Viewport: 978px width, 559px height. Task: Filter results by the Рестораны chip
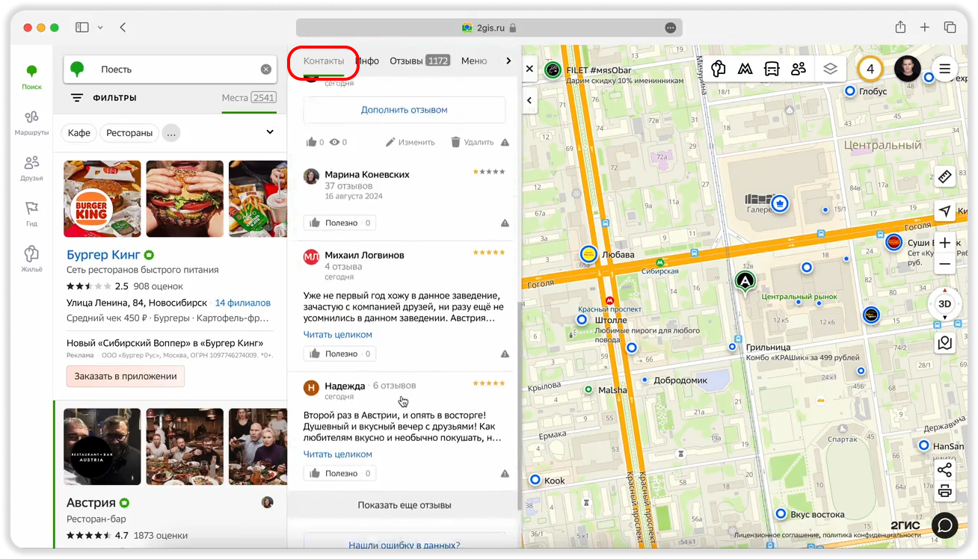pyautogui.click(x=129, y=133)
